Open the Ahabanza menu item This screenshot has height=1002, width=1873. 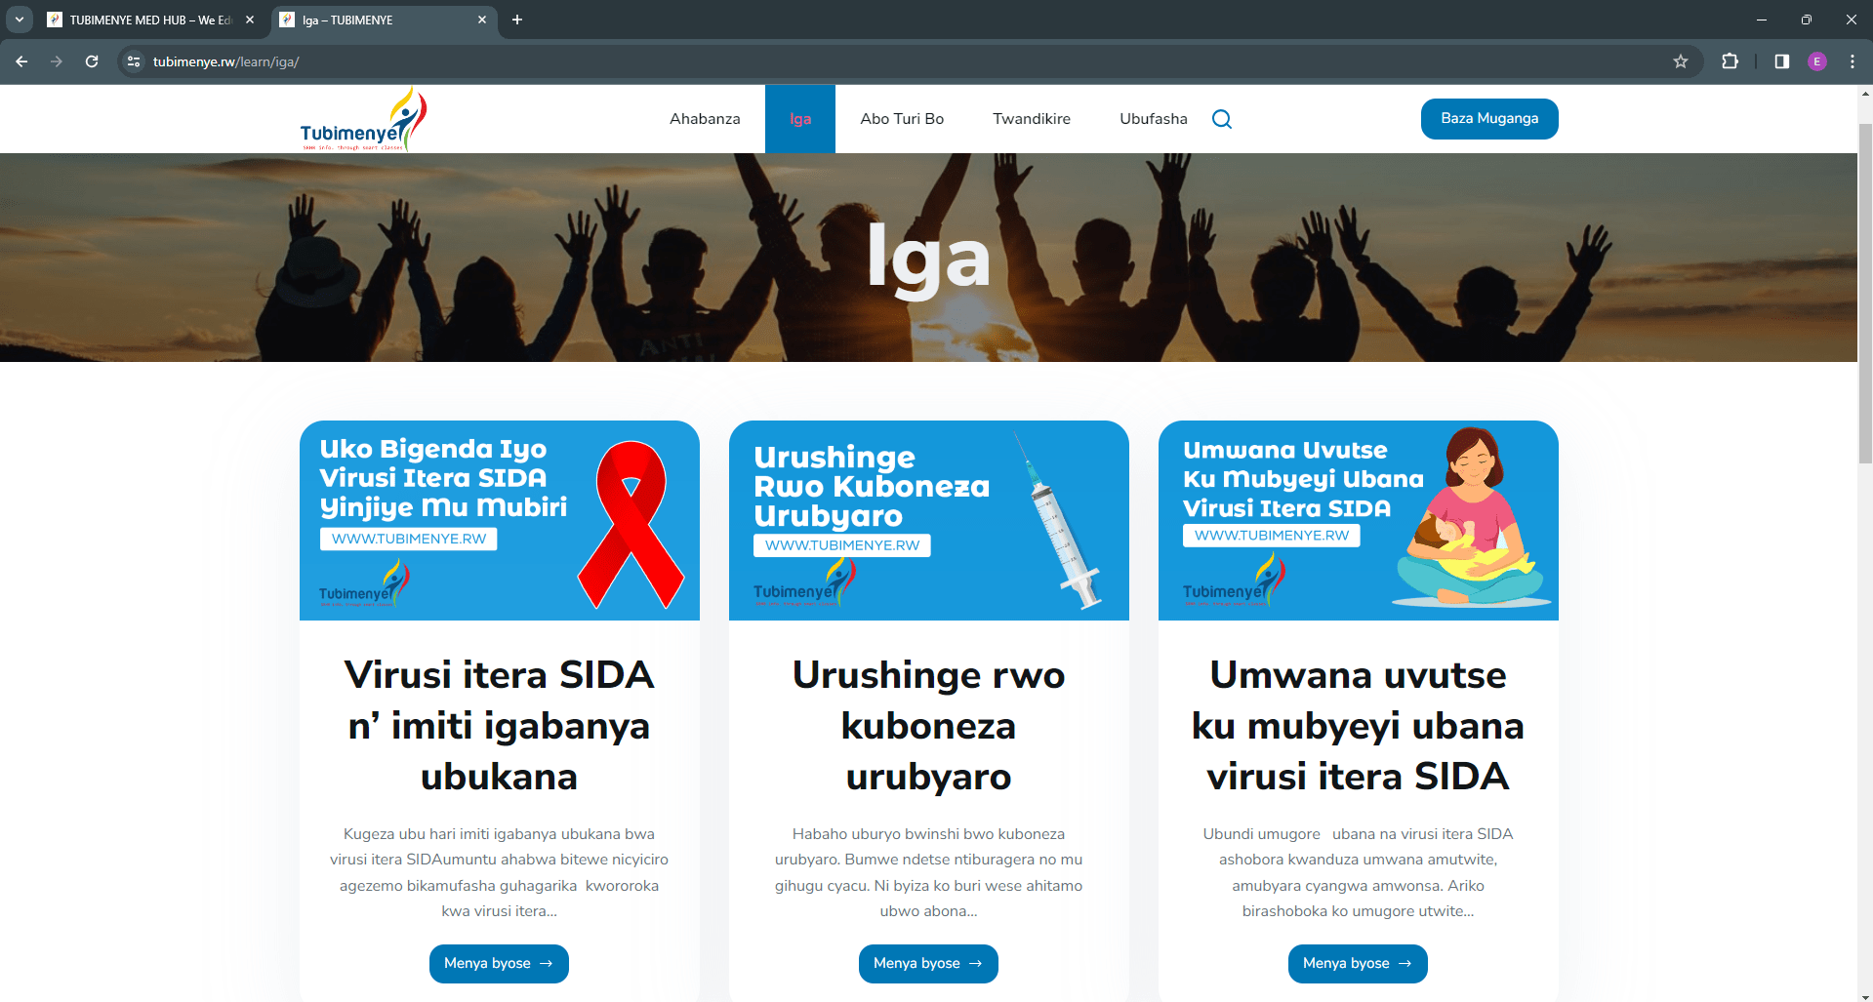tap(705, 119)
